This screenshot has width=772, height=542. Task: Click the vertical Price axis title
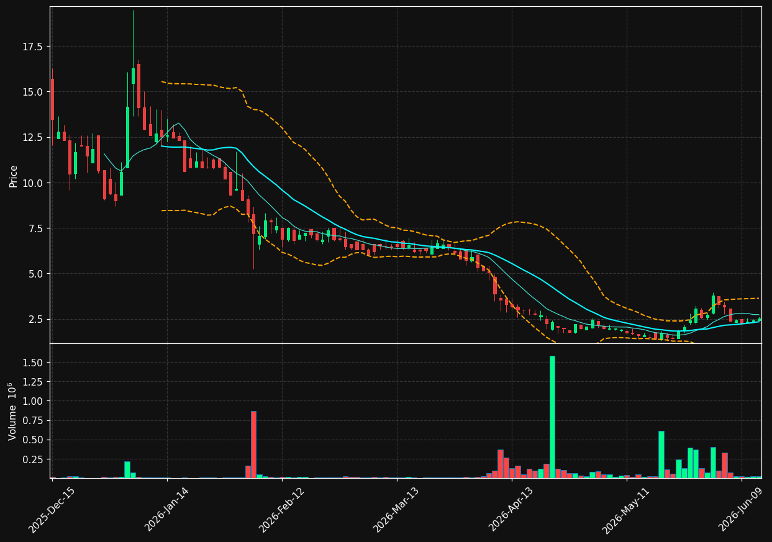point(14,176)
